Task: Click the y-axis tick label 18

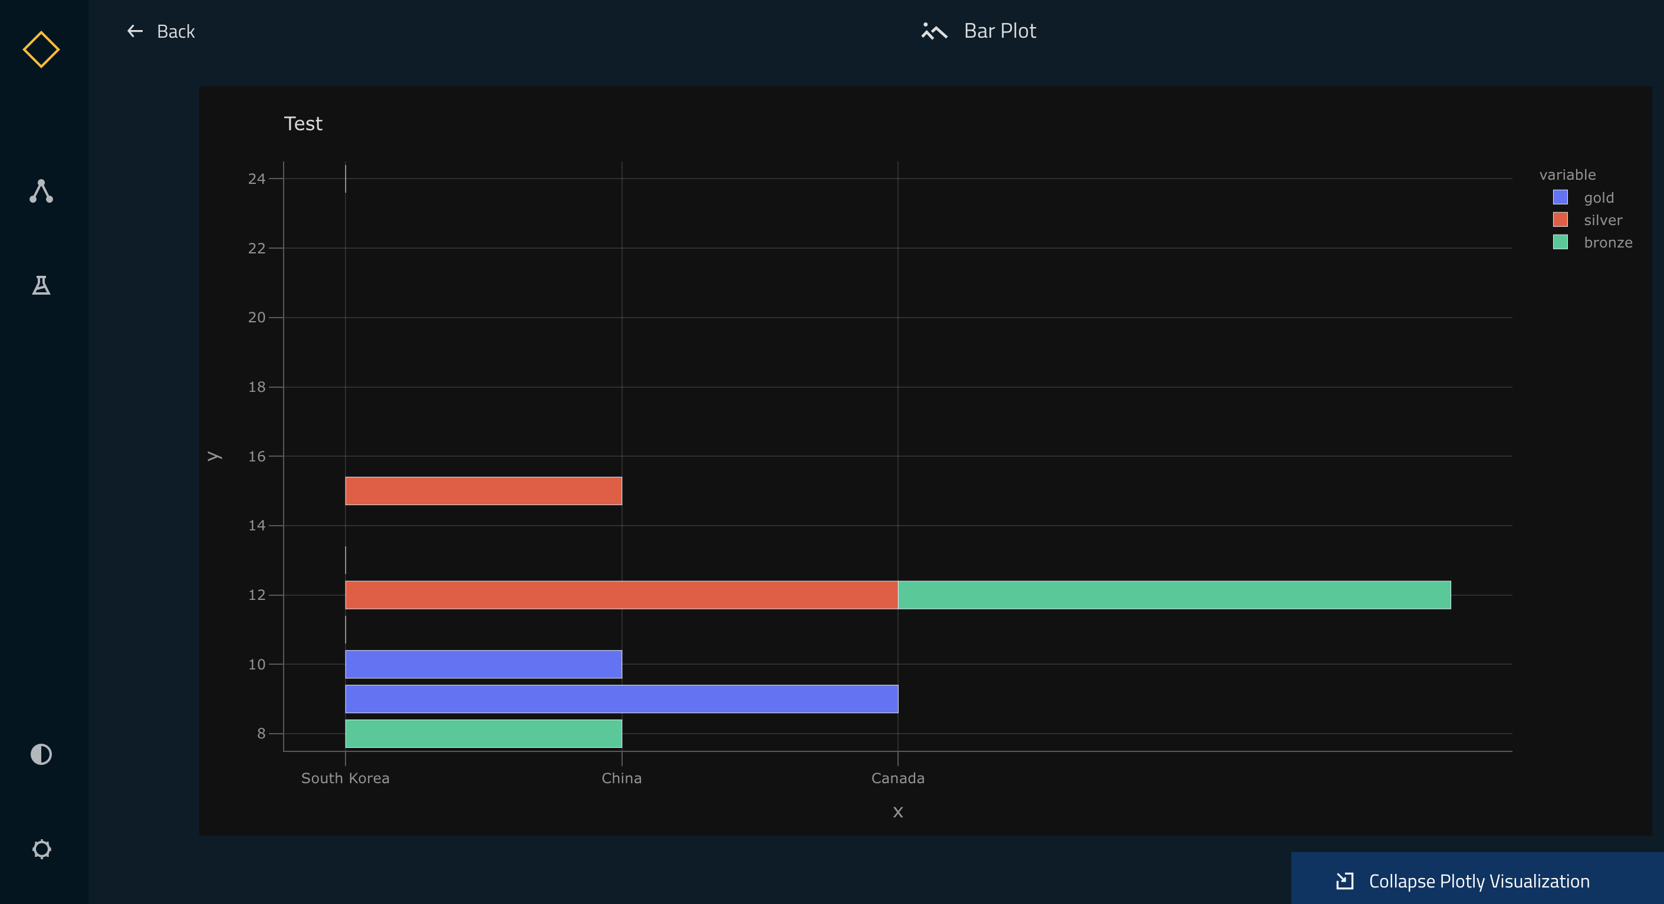Action: [256, 387]
